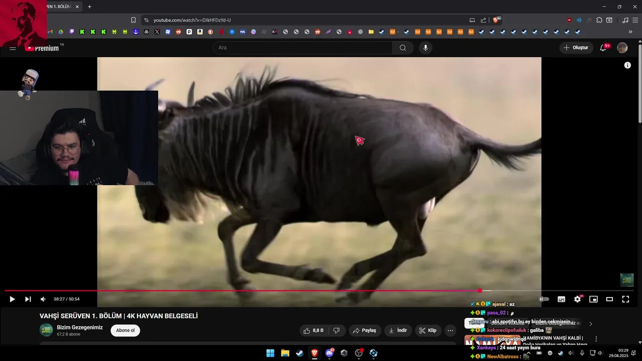Click the magnifier search button
The width and height of the screenshot is (642, 361).
403,48
